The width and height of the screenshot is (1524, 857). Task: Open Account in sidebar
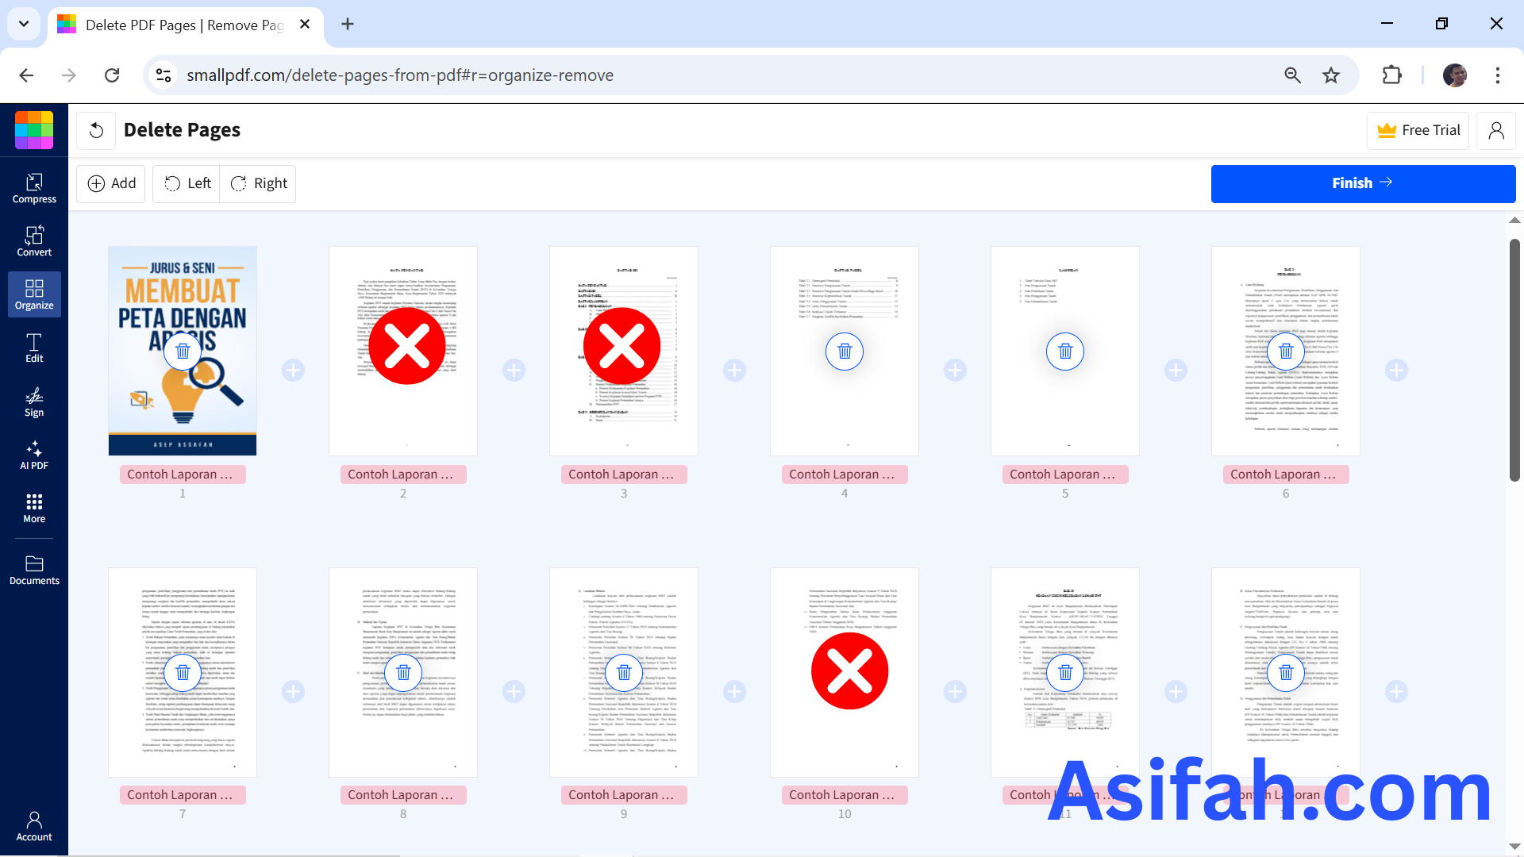click(34, 826)
